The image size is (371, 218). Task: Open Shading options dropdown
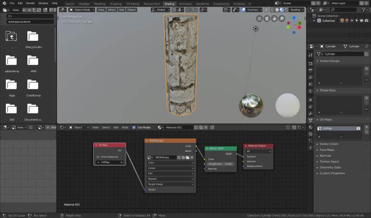[x=297, y=10]
